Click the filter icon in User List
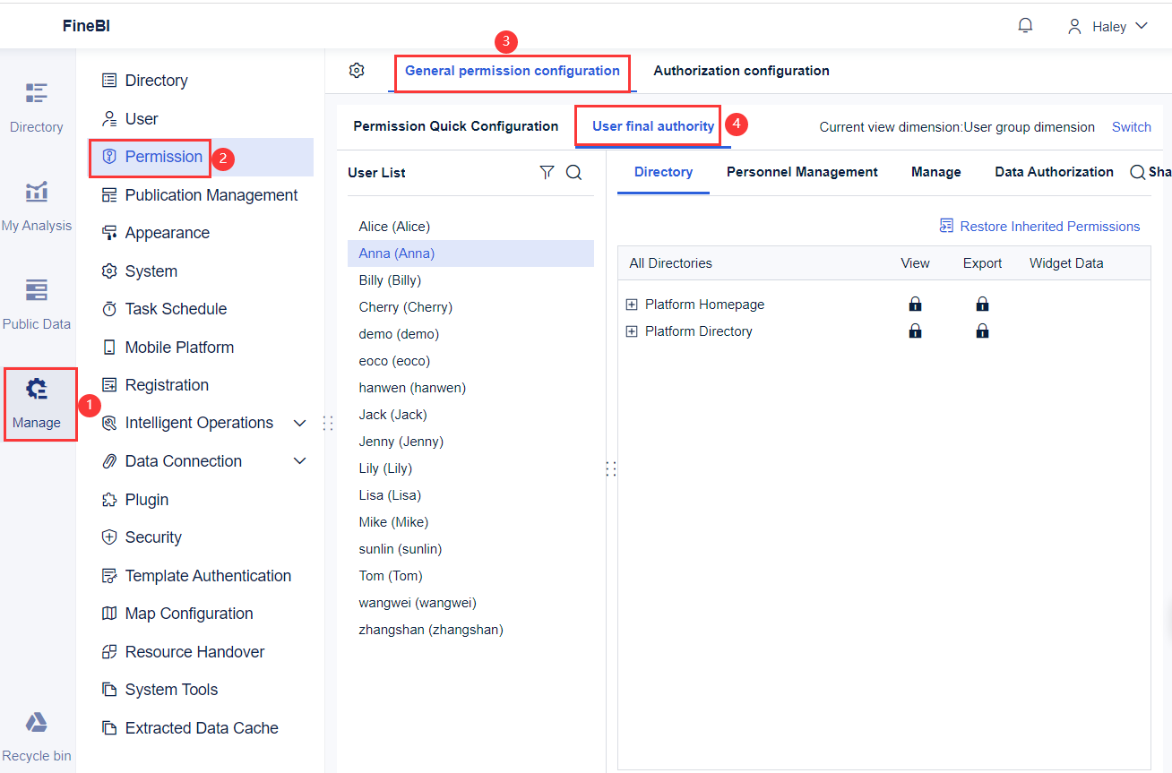This screenshot has height=773, width=1172. point(547,172)
